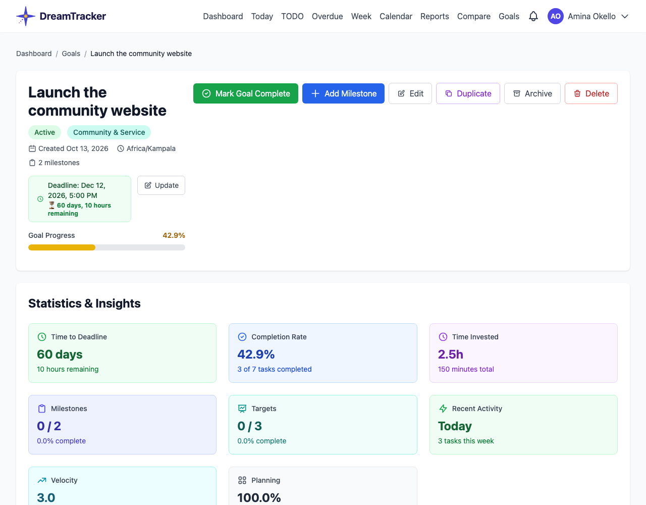646x505 pixels.
Task: Click the clock icon in the deadline box
Action: [40, 199]
